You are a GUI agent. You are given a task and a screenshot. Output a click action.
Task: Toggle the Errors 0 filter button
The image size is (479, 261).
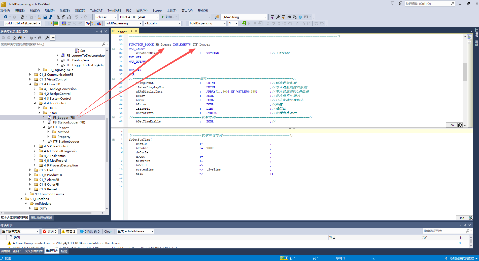pos(50,231)
